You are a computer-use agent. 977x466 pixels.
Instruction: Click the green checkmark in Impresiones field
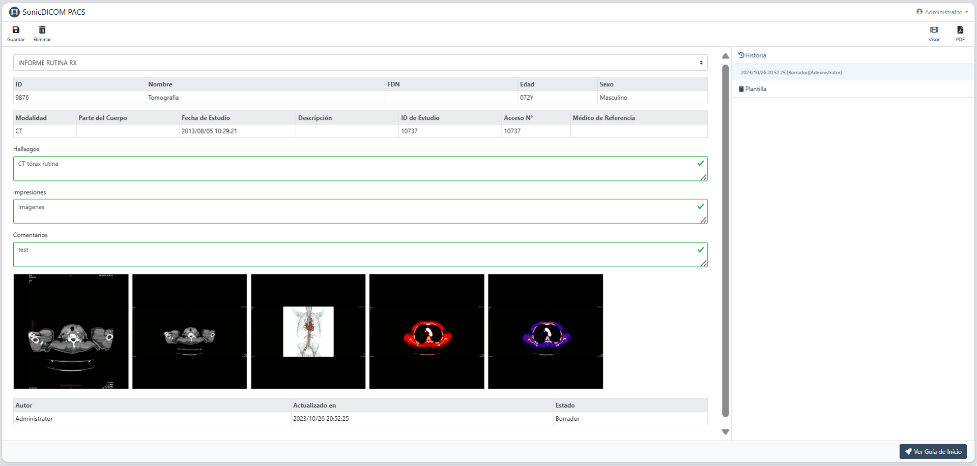click(701, 206)
